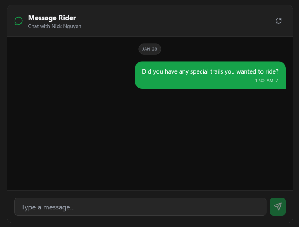The height and width of the screenshot is (227, 299).
Task: Click the 12:05 AM message timestamp
Action: (264, 81)
